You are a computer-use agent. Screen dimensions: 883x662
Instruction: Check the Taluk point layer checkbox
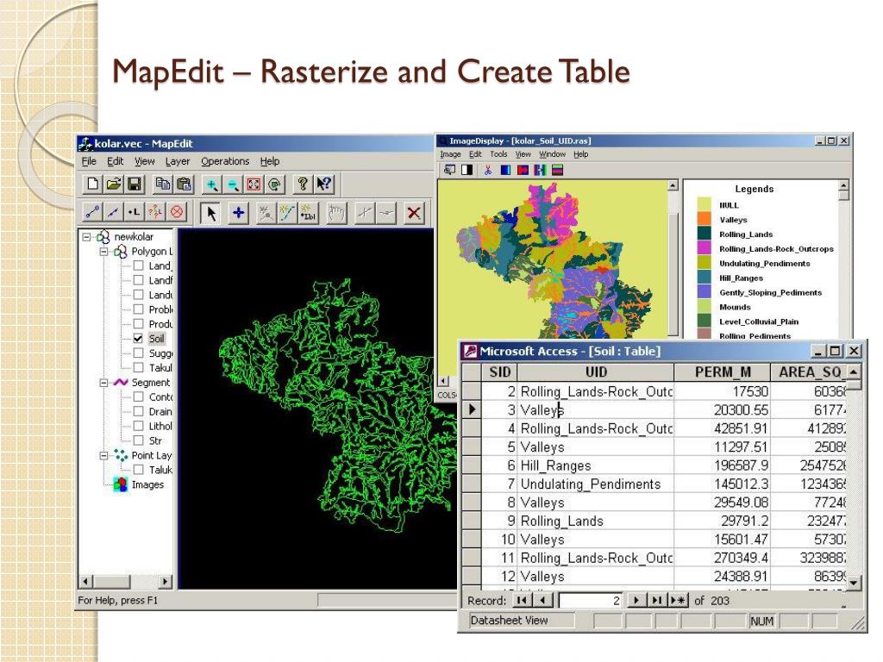[x=139, y=470]
